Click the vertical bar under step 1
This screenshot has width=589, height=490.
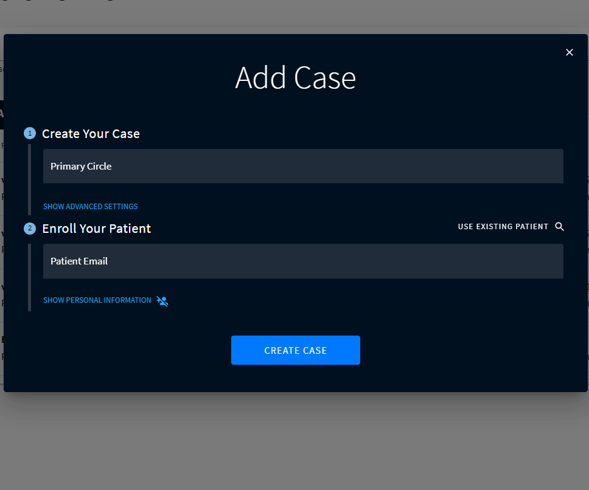(29, 179)
